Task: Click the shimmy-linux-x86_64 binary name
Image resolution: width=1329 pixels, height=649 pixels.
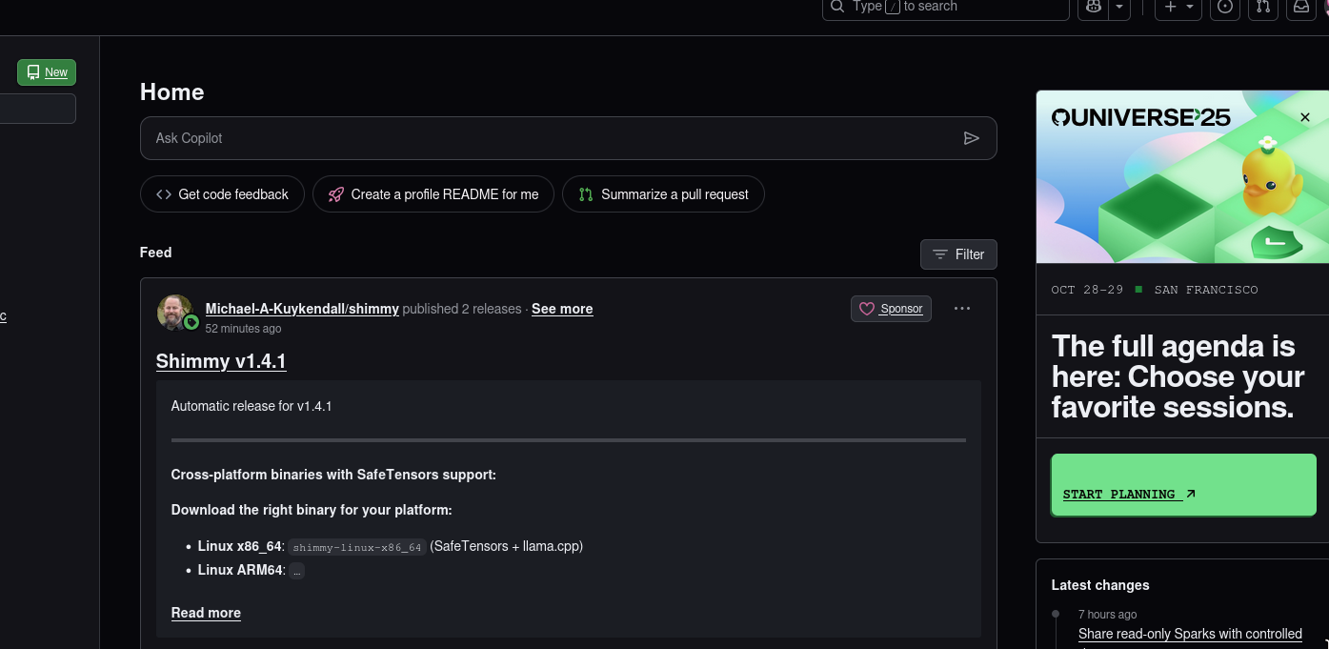Action: click(x=357, y=547)
